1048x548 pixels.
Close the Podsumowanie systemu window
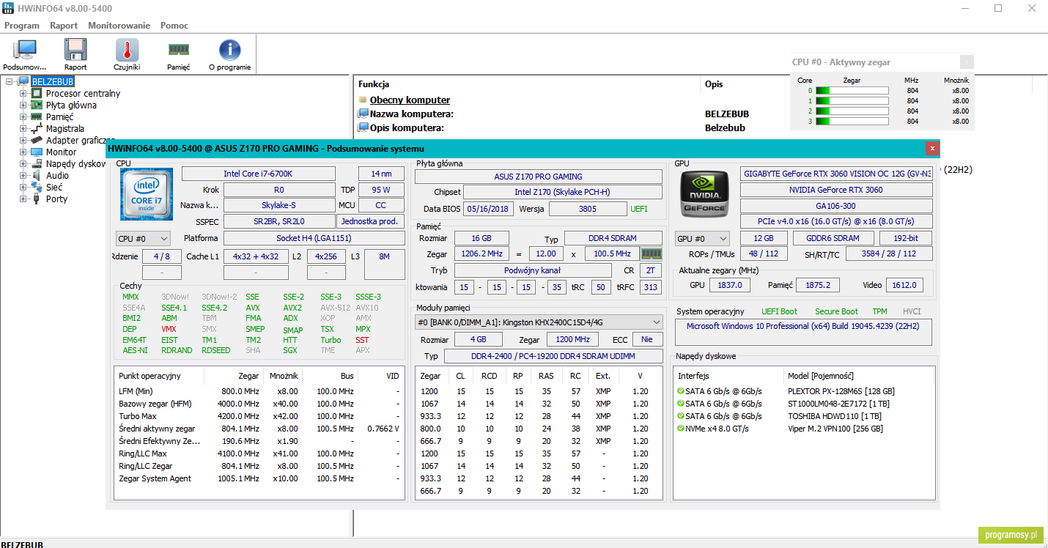tap(932, 148)
